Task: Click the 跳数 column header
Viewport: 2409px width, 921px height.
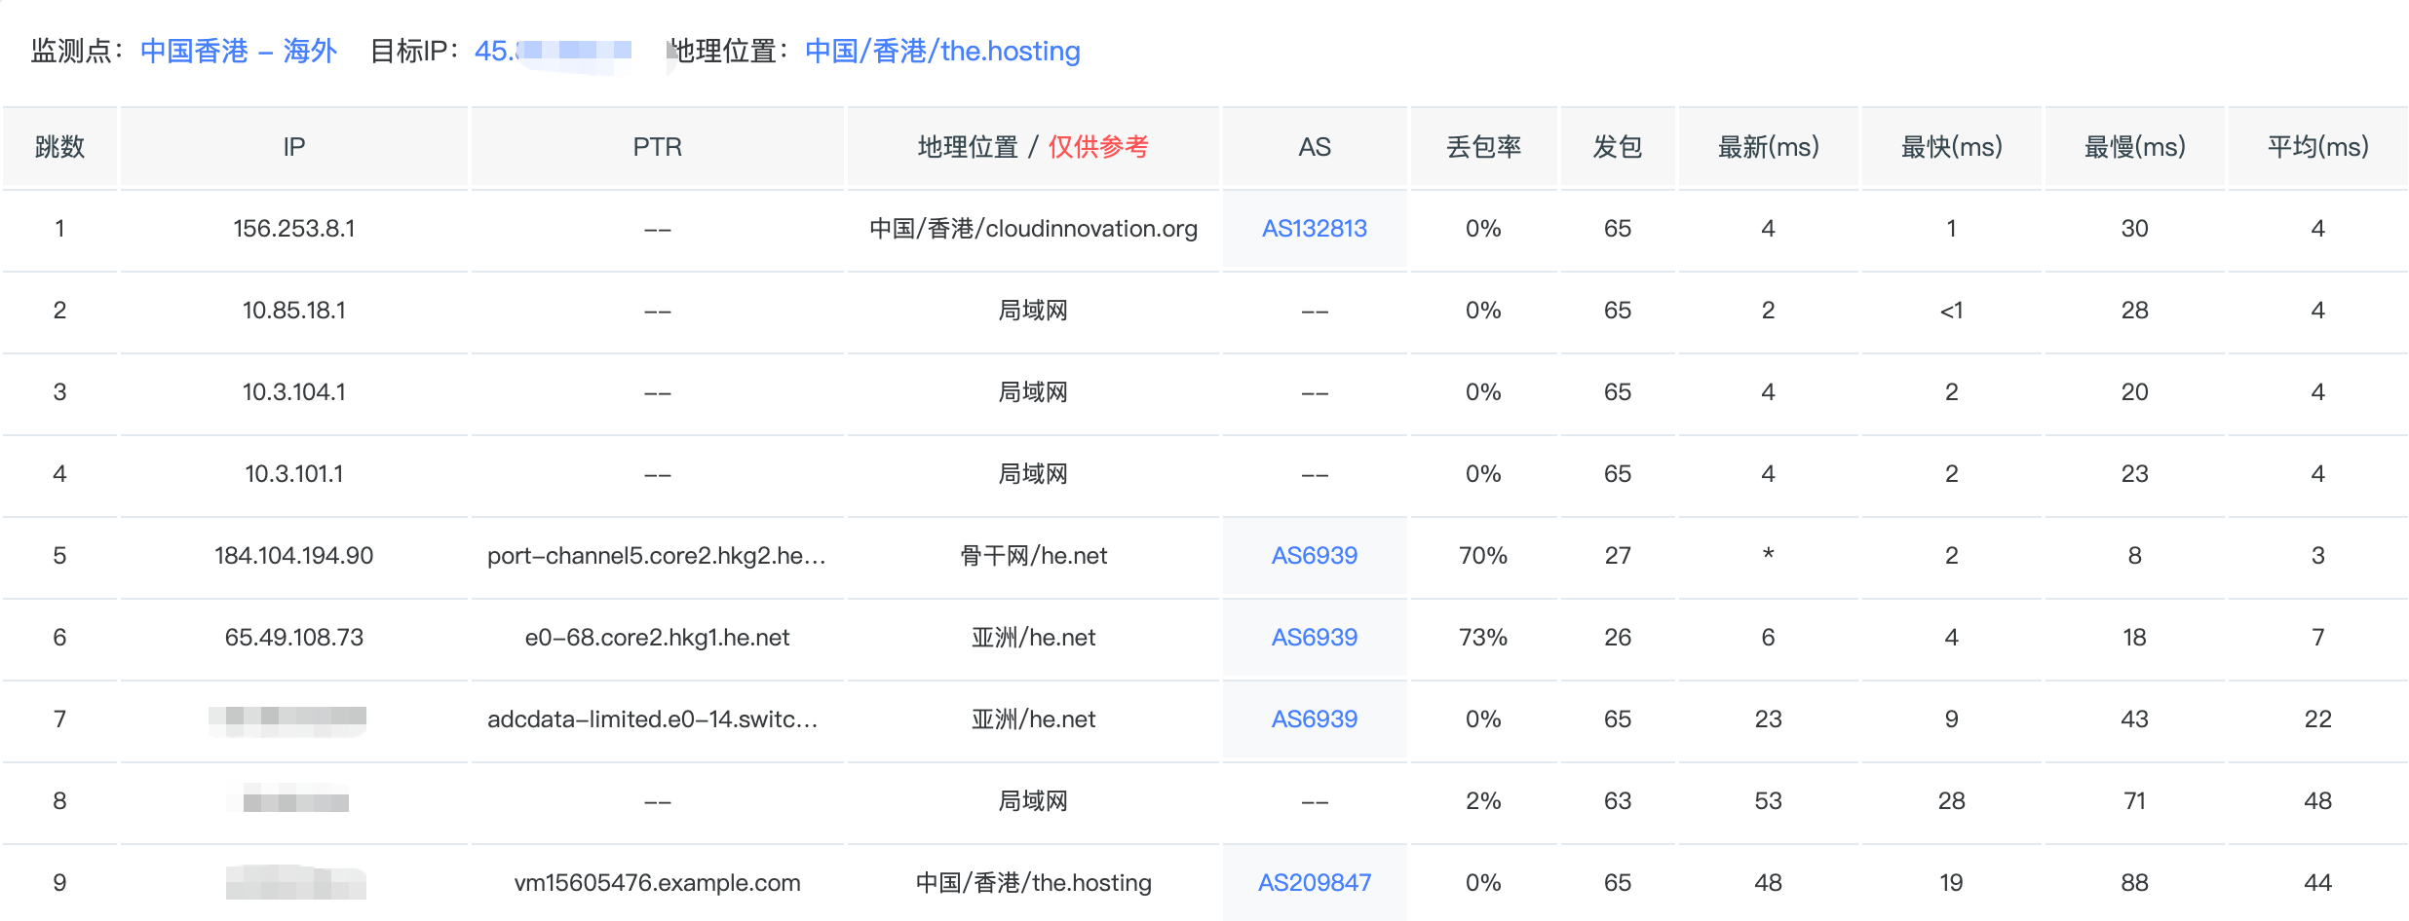Action: coord(59,147)
